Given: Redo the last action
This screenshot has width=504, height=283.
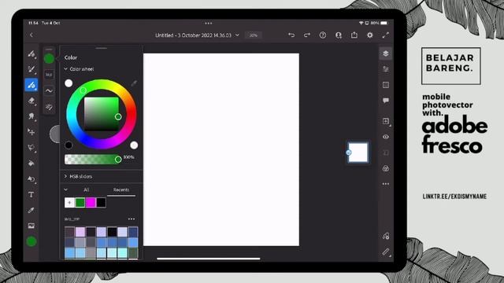Looking at the screenshot, I should [x=307, y=35].
